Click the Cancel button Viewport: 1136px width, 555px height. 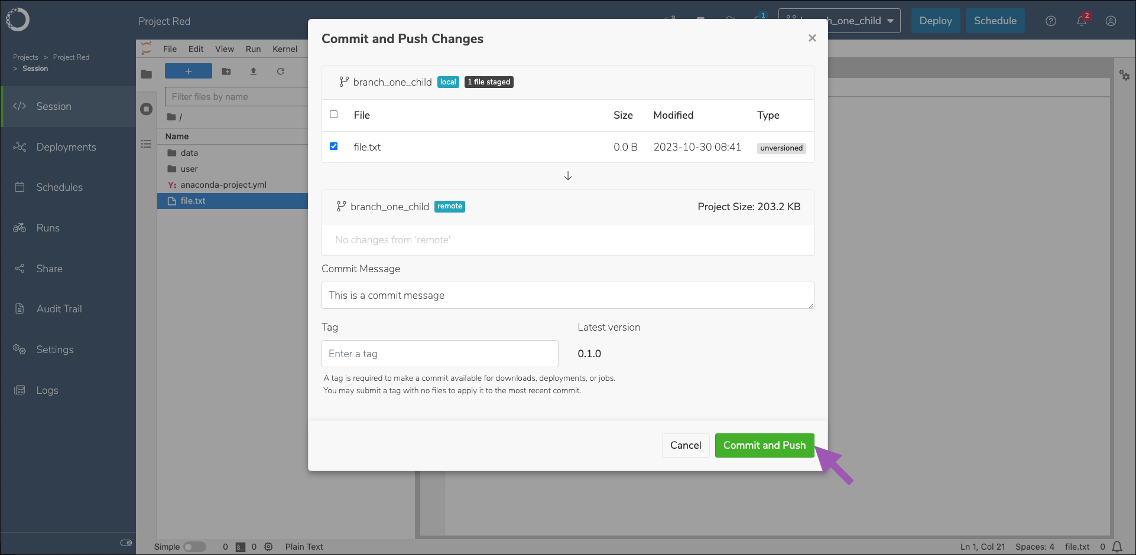[x=686, y=445]
